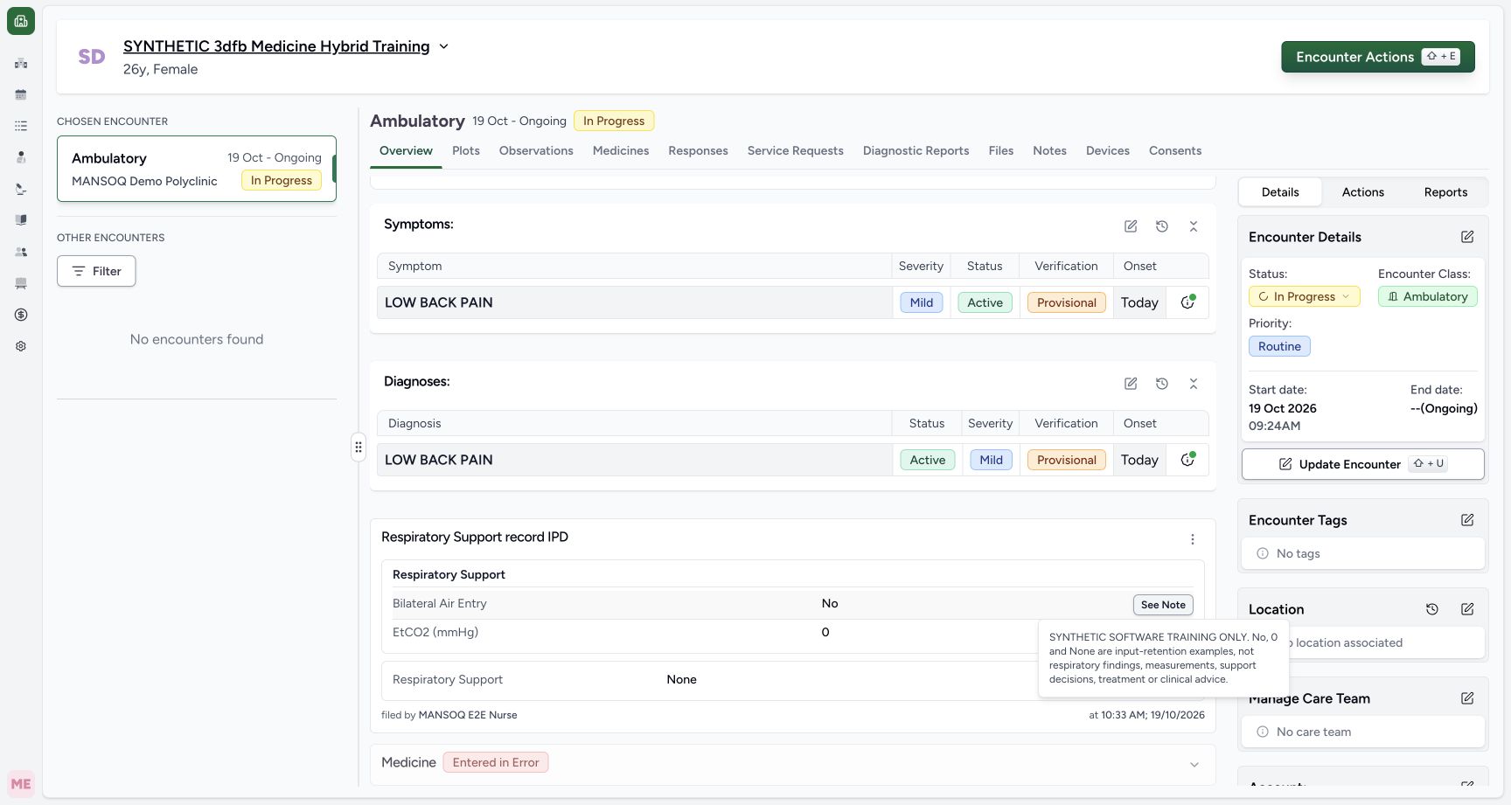Screen dimensions: 1511x805
Task: Select the Actions tab in side panel
Action: (x=1362, y=192)
